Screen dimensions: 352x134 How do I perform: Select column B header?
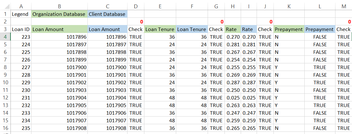coord(59,6)
